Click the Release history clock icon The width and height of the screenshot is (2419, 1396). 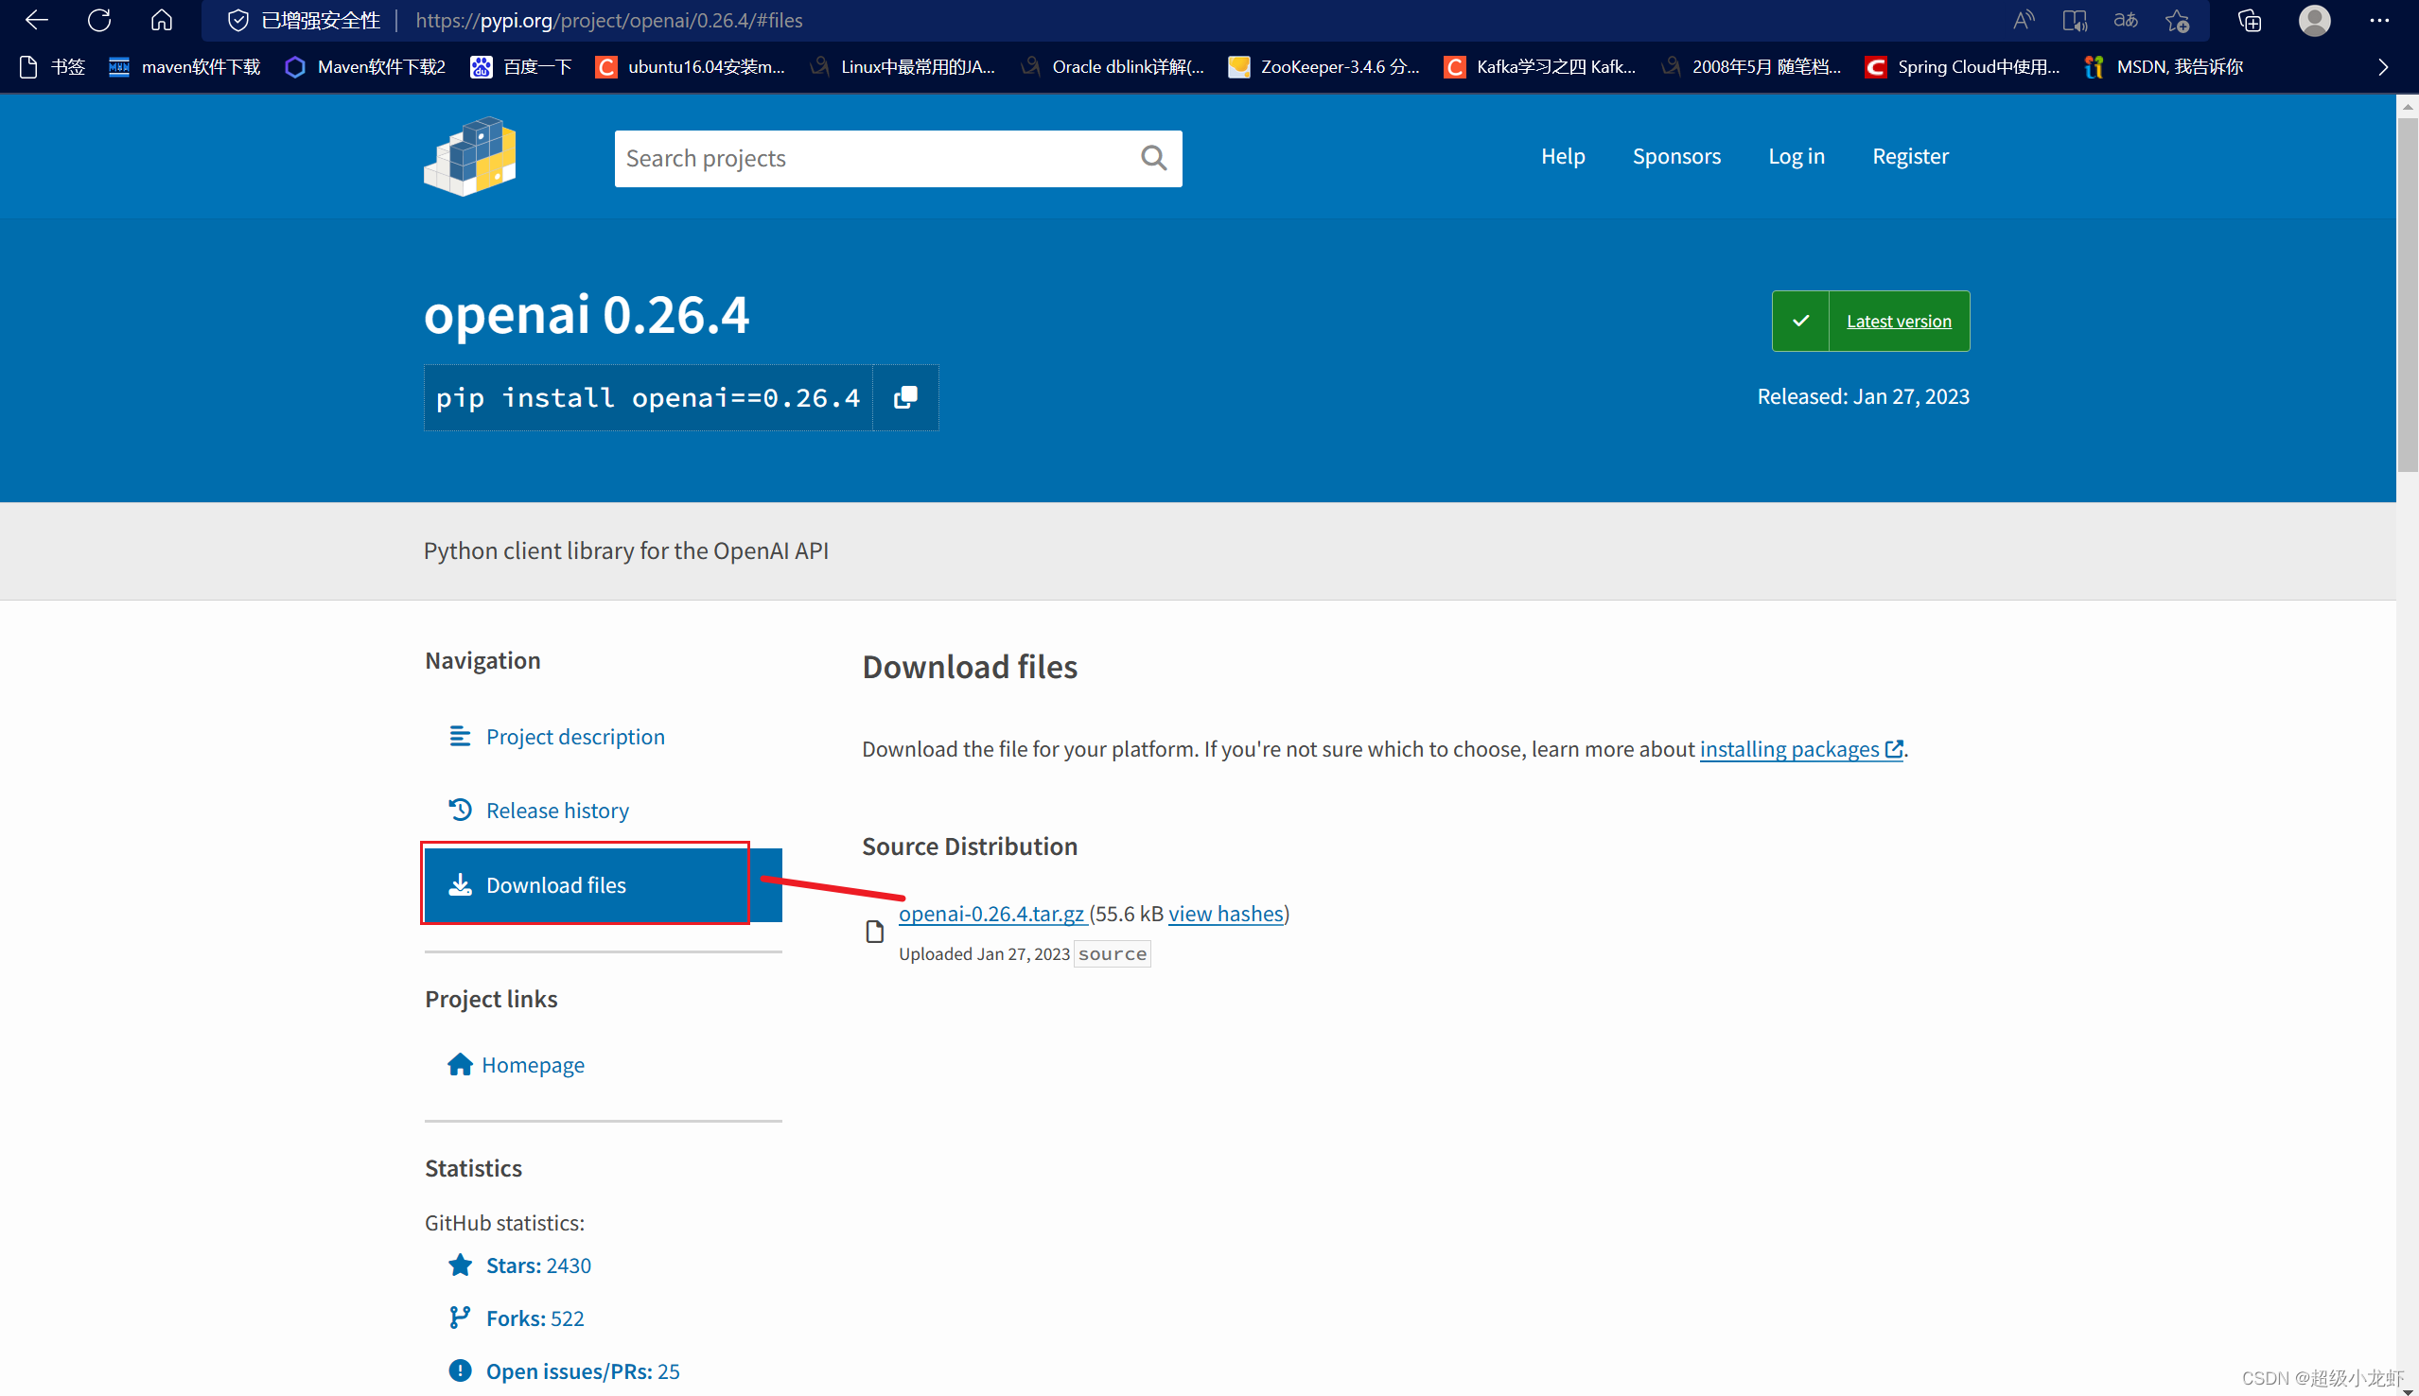(460, 810)
